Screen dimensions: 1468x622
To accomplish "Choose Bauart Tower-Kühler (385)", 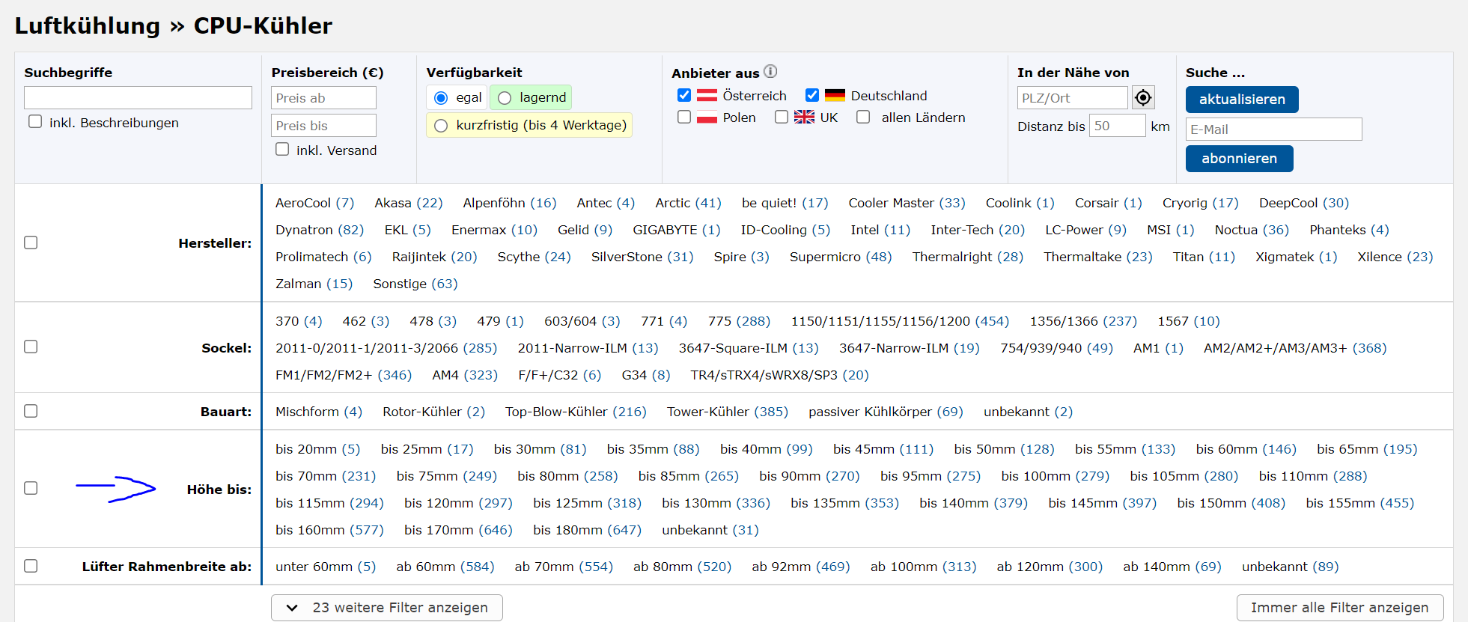I will click(728, 412).
